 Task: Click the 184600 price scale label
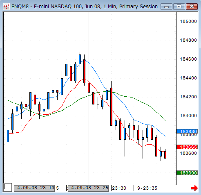(x=188, y=59)
